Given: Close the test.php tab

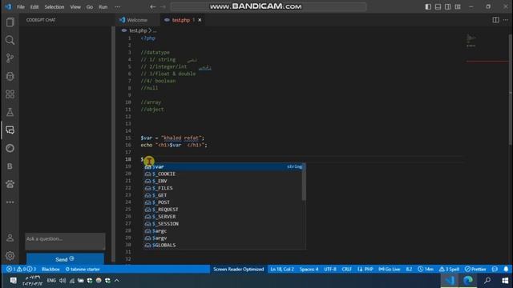Looking at the screenshot, I should [x=200, y=20].
